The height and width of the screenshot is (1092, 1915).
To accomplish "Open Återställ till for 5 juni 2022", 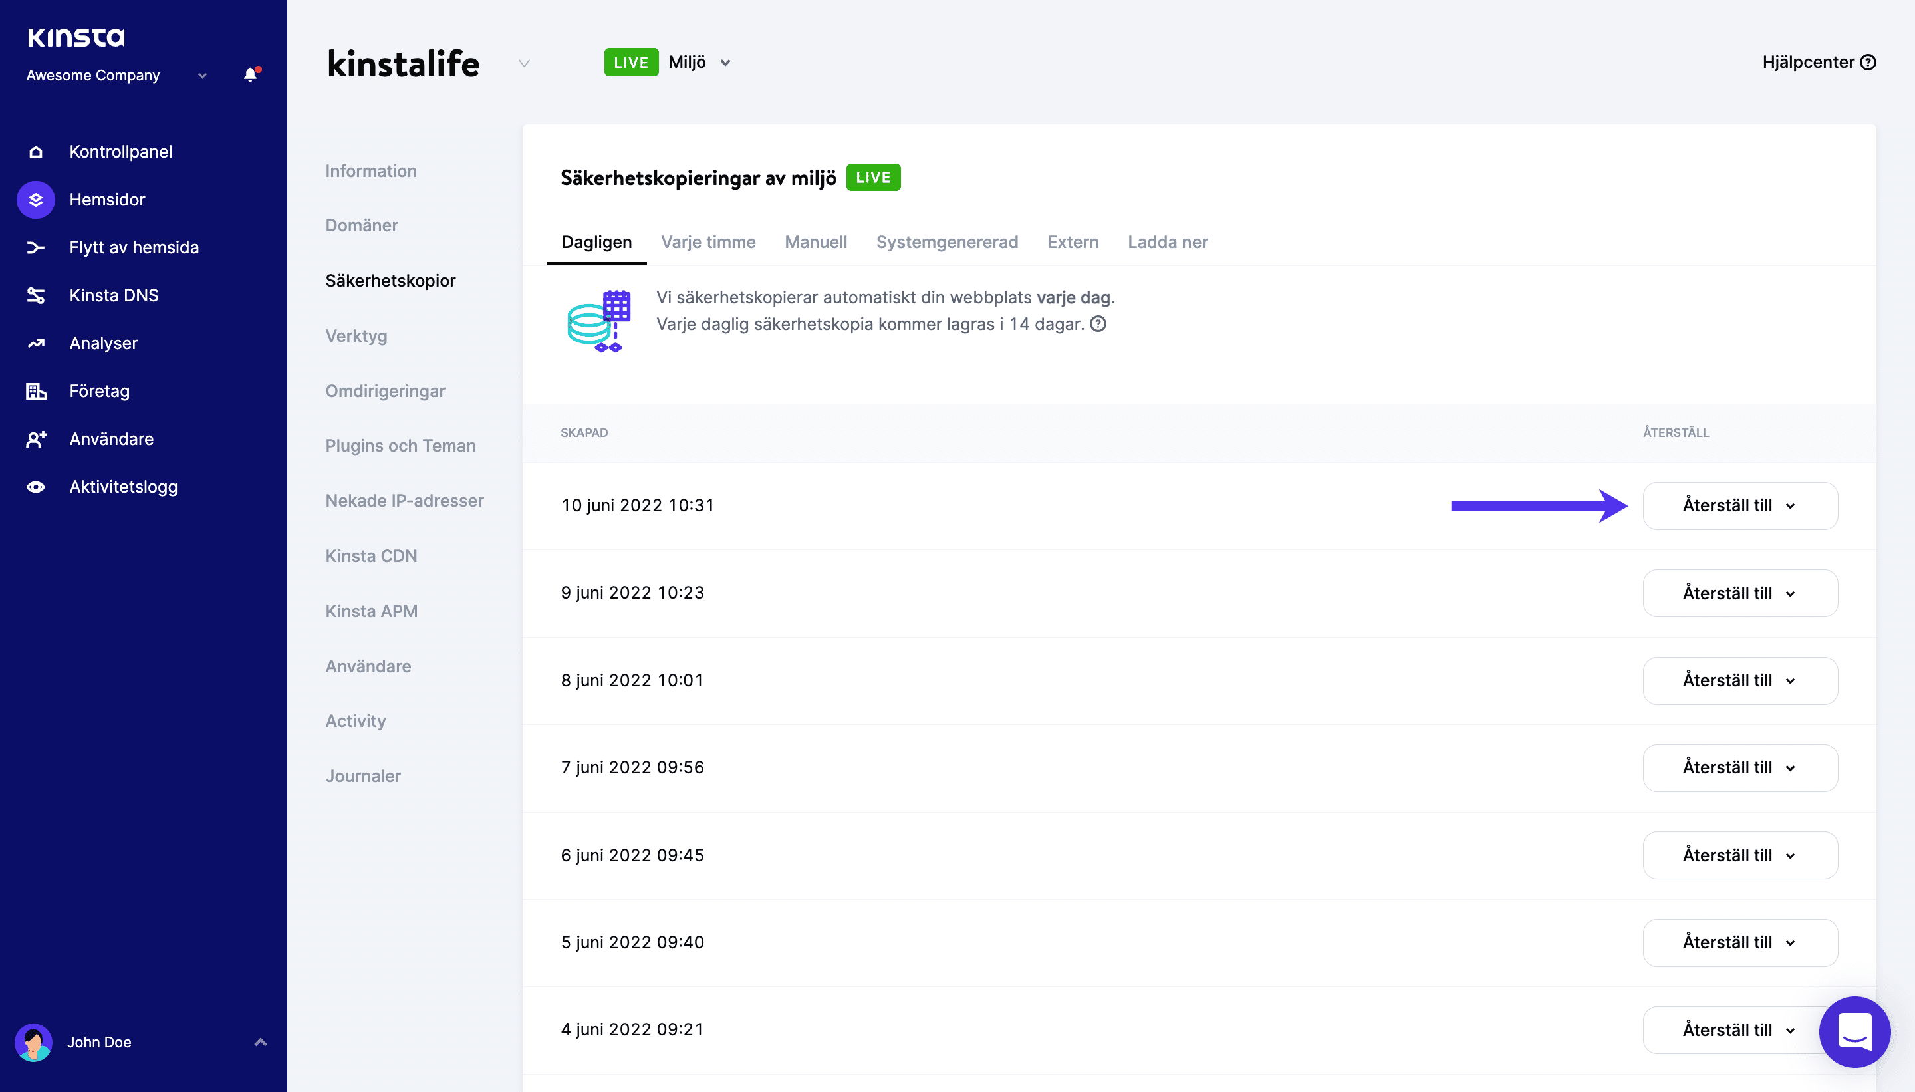I will tap(1739, 942).
